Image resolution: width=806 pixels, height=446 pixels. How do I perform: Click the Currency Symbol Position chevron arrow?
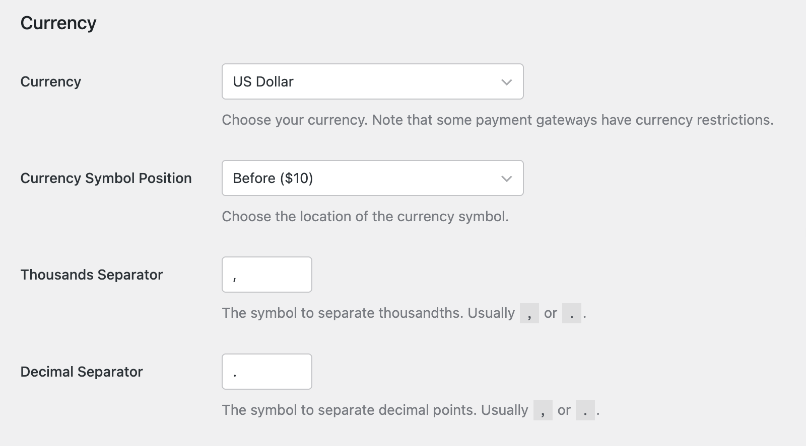point(507,178)
